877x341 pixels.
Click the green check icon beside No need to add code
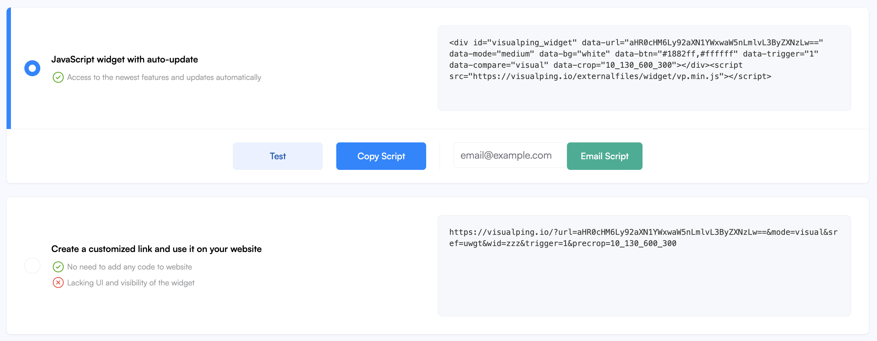click(x=58, y=267)
